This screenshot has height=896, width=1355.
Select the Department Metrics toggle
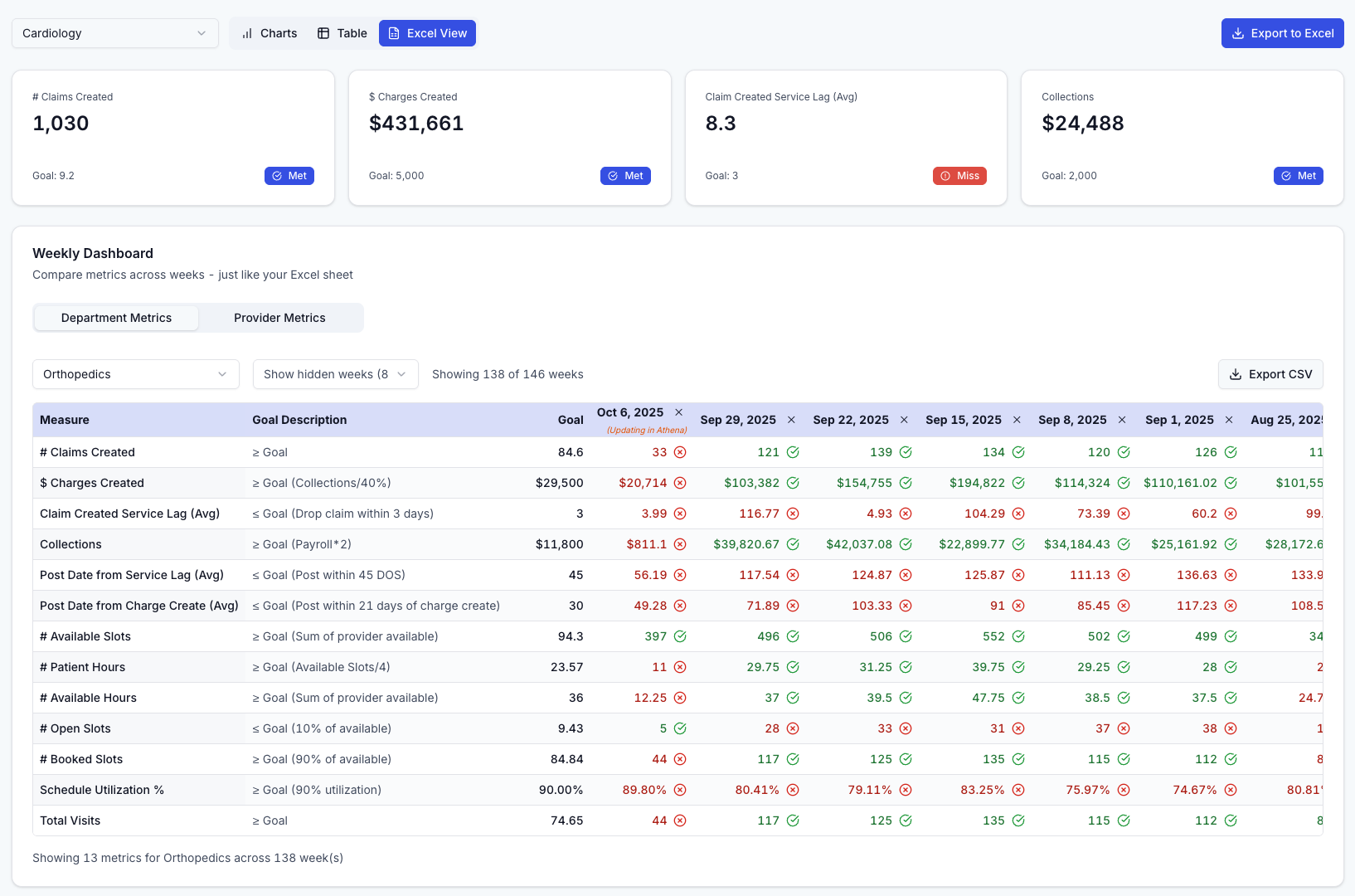[116, 318]
